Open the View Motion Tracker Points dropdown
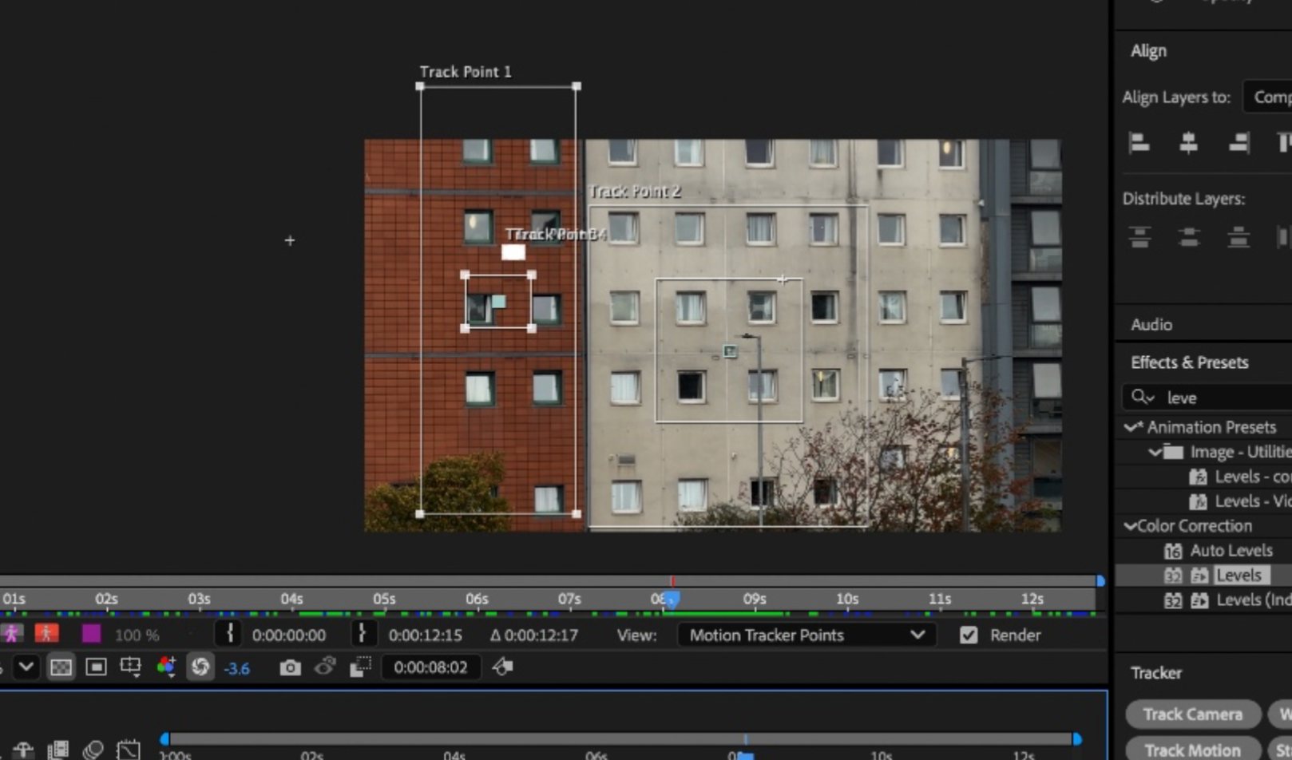 (x=806, y=635)
